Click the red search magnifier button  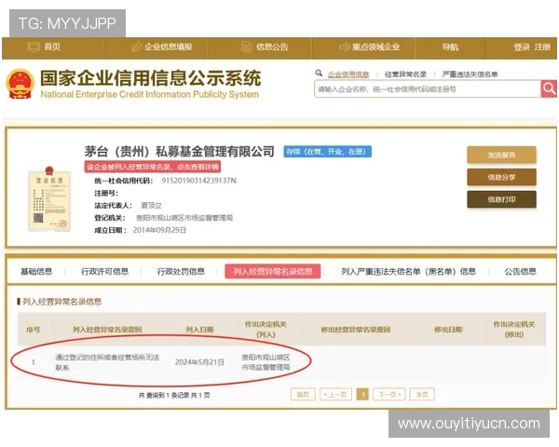(x=549, y=88)
